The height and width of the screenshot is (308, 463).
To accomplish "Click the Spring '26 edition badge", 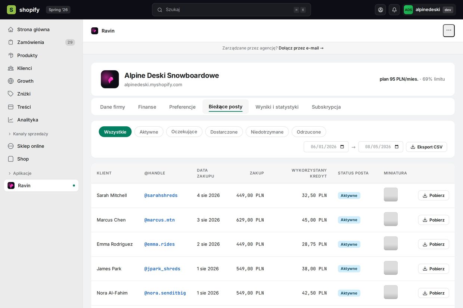I will coord(58,10).
